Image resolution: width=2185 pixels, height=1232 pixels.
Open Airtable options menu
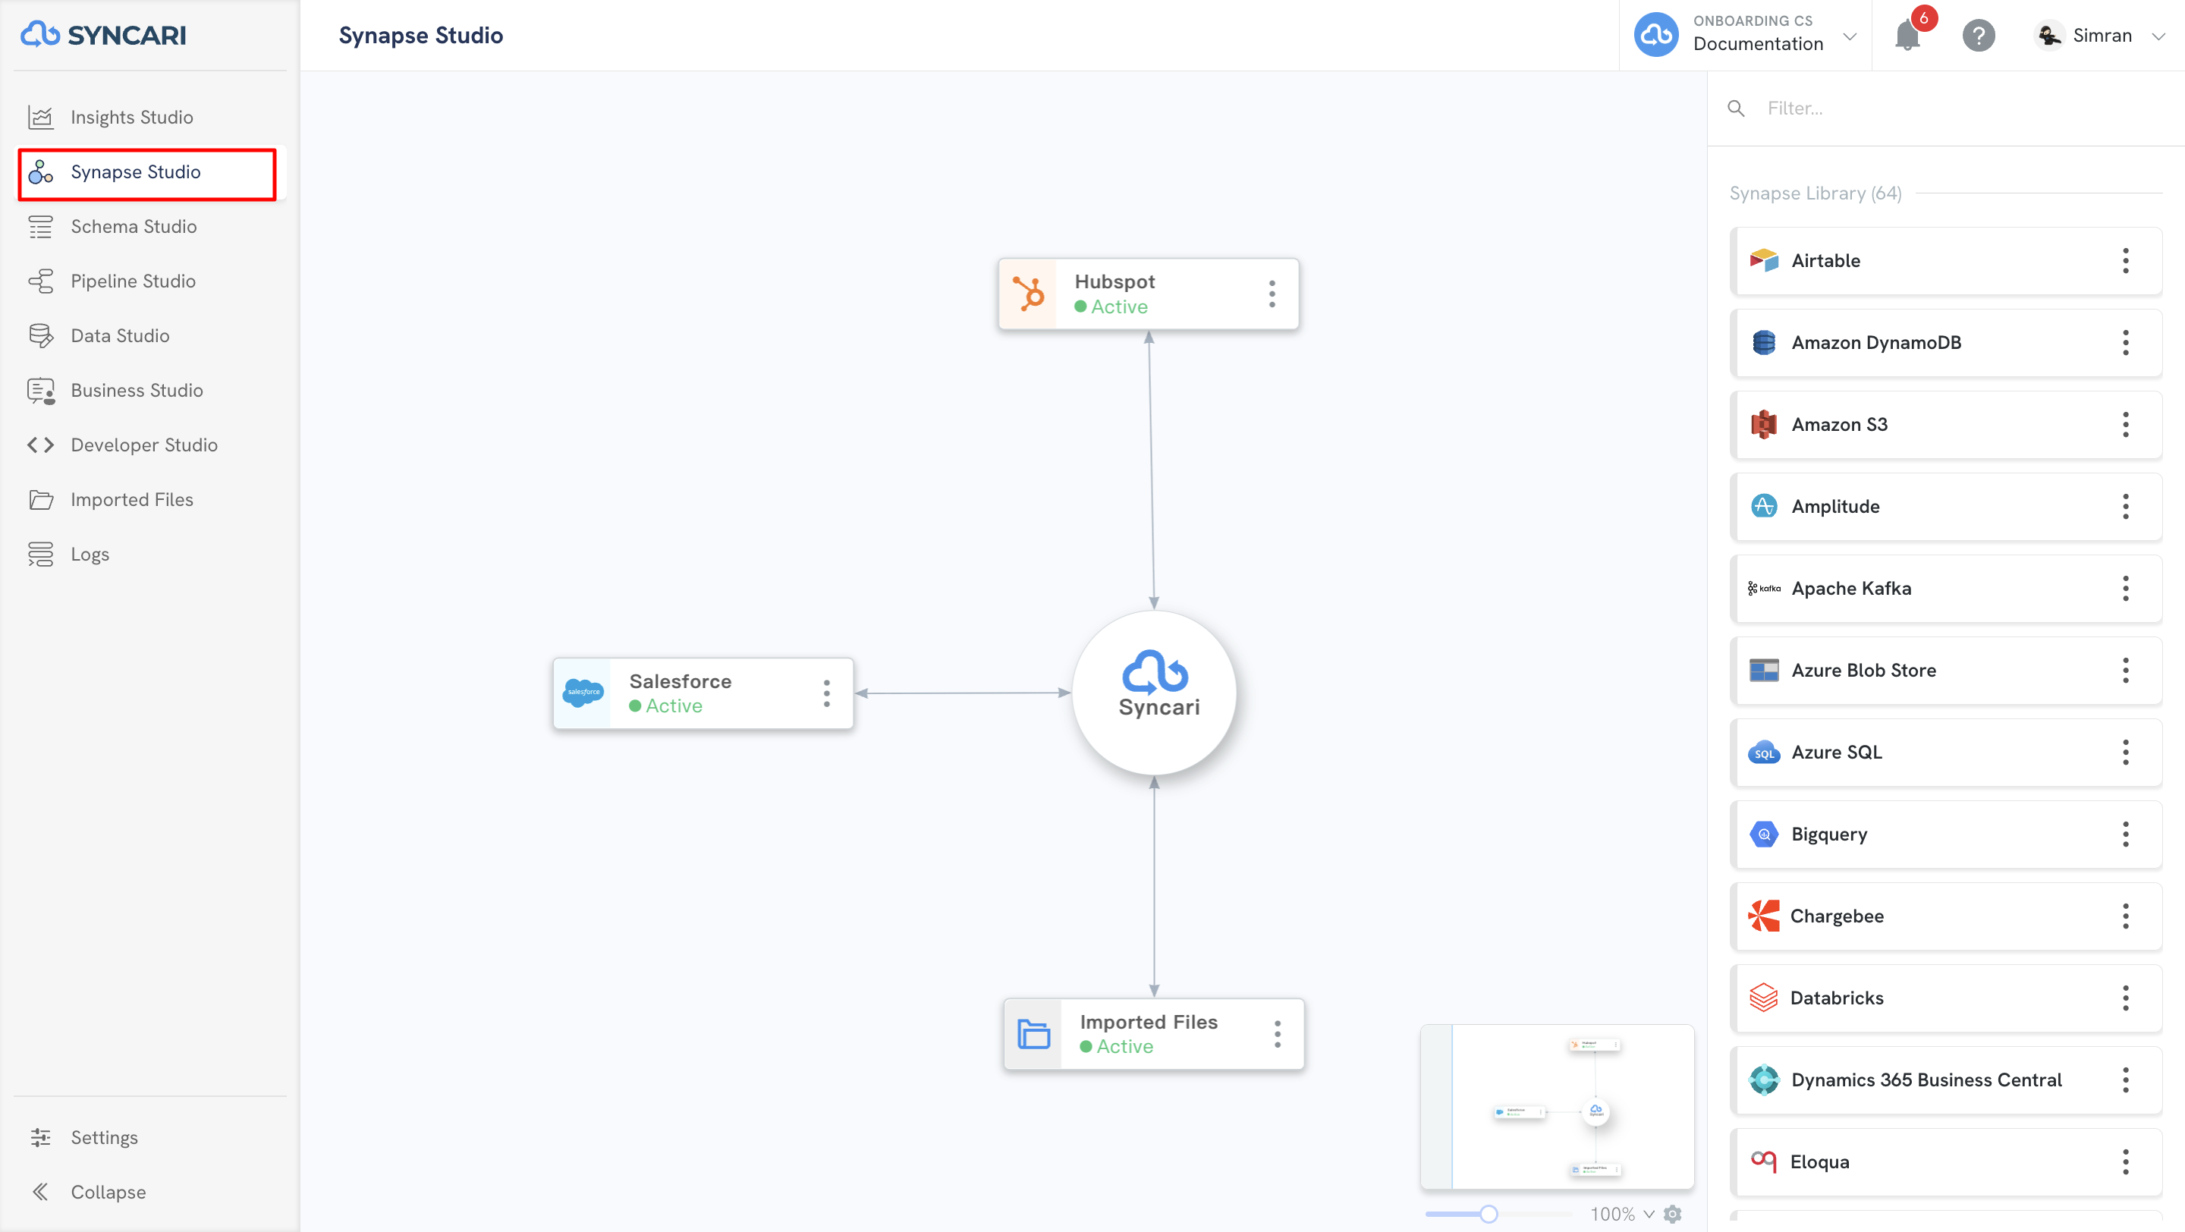[2126, 260]
